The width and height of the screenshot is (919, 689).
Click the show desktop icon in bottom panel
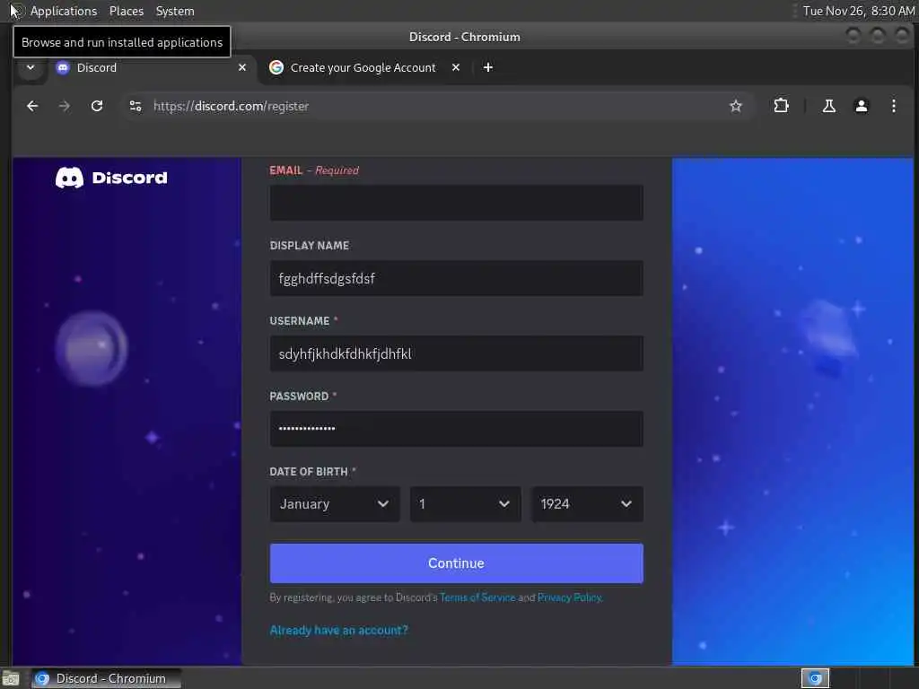pyautogui.click(x=11, y=678)
